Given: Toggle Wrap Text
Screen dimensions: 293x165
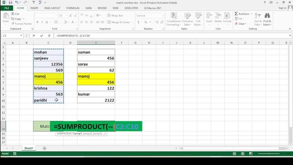Looking at the screenshot, I should point(115,16).
